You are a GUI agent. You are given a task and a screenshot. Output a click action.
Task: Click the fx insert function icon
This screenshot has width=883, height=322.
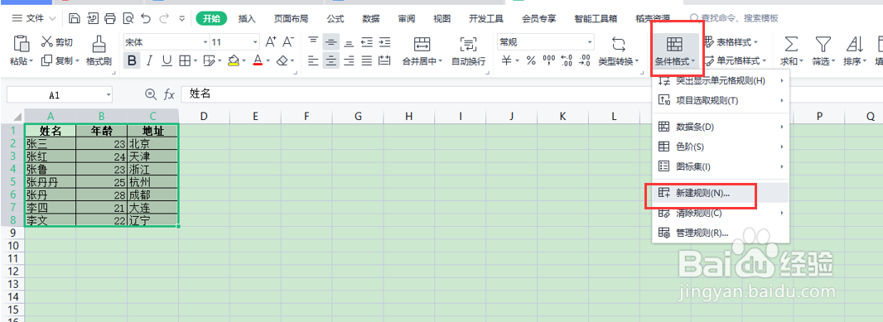pyautogui.click(x=169, y=94)
